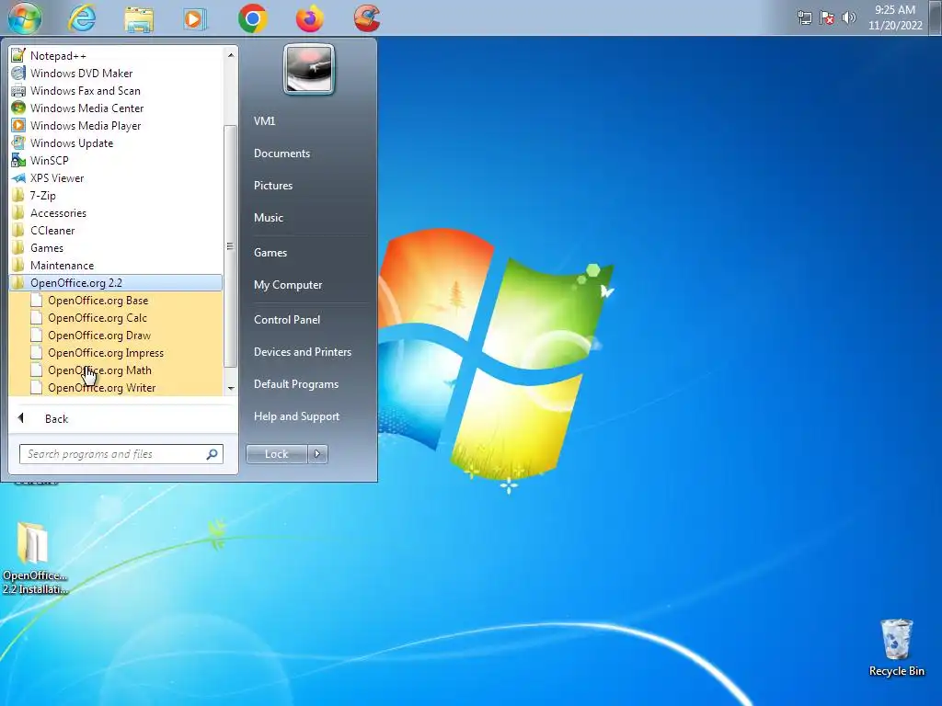Screen dimensions: 942x706
Task: Open XPS Viewer
Action: 116,178
